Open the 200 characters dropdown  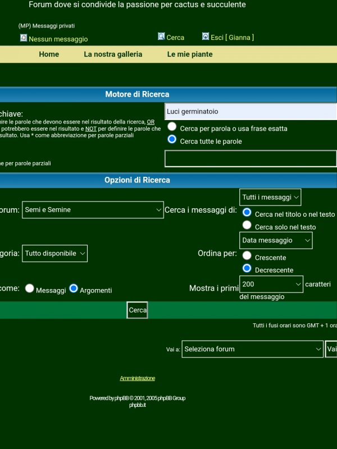pos(271,285)
